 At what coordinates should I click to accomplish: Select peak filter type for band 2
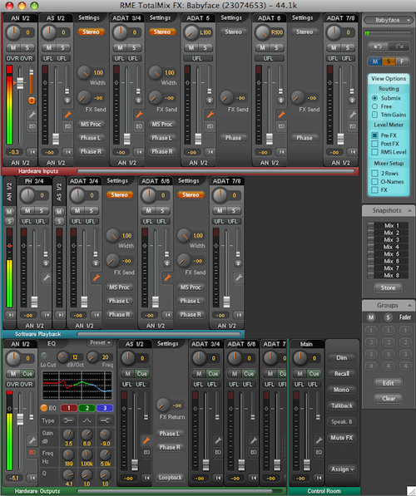87,420
